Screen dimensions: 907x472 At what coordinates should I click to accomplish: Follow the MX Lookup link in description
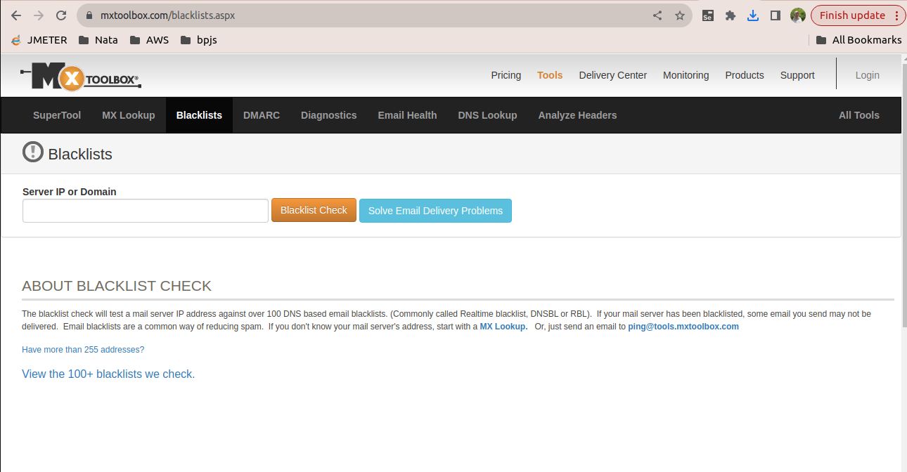tap(503, 327)
